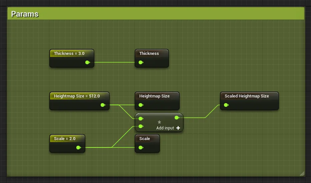Select the Scale = 2.0 node header
This screenshot has width=311, height=183.
click(x=65, y=139)
